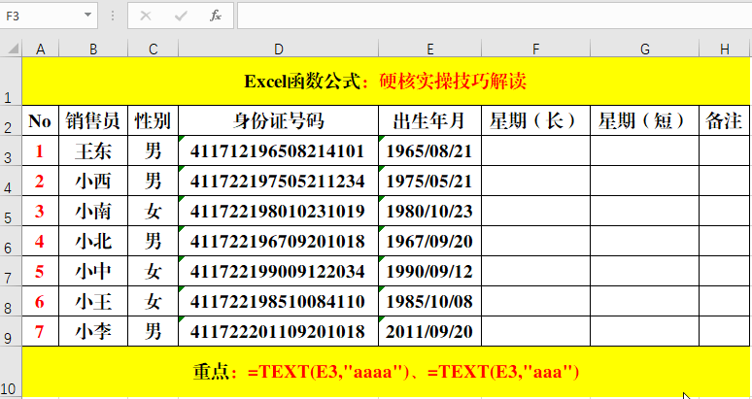
Task: Confirm entry with the checkmark icon
Action: (x=181, y=16)
